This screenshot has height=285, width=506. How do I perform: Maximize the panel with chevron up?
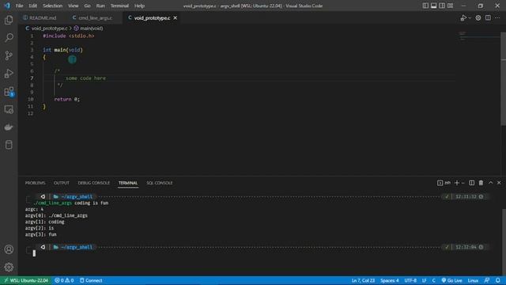(x=490, y=183)
